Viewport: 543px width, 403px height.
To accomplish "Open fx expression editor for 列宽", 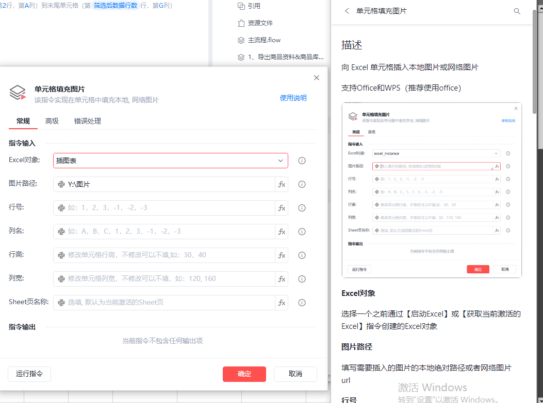I will click(x=282, y=279).
